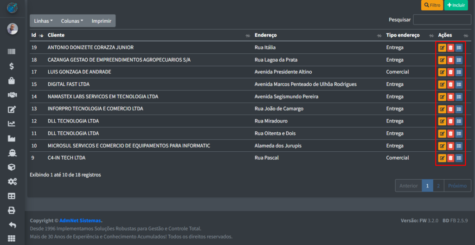The height and width of the screenshot is (245, 475).
Task: Expand the Linhas dropdown
Action: click(x=43, y=21)
